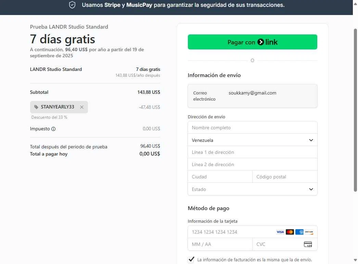Open the Venezuela country dropdown
Image resolution: width=358 pixels, height=264 pixels.
(252, 140)
